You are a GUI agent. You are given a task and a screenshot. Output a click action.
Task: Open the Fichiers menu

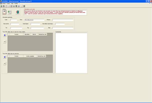point(4,4)
